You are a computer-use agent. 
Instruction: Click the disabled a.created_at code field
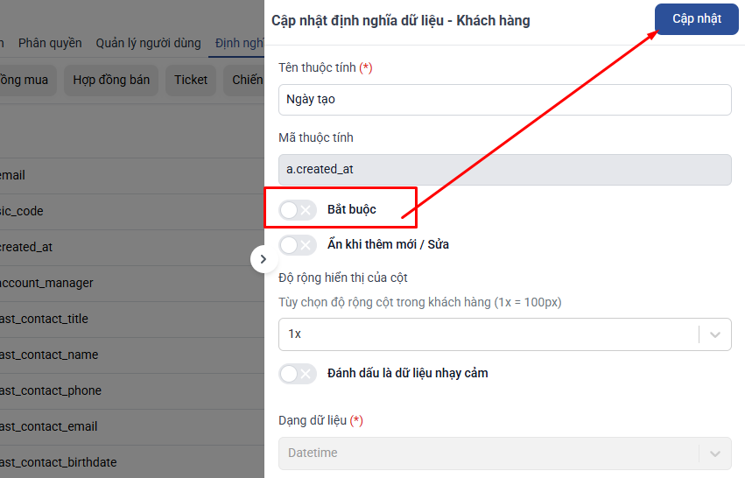(x=504, y=170)
